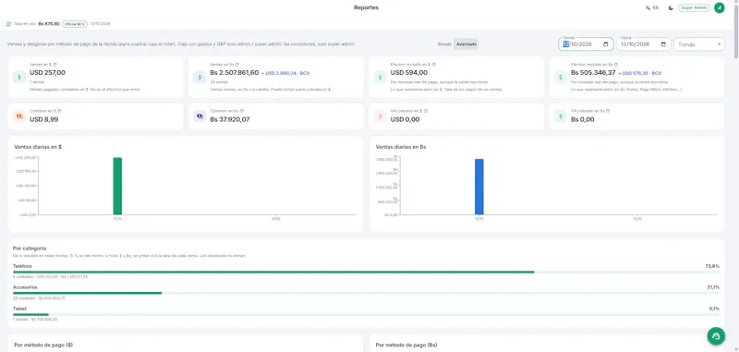
Task: Click into the Hasta date field
Action: (643, 44)
